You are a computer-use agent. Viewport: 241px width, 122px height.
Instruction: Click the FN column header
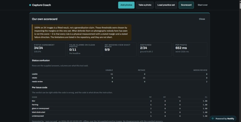coord(179,97)
